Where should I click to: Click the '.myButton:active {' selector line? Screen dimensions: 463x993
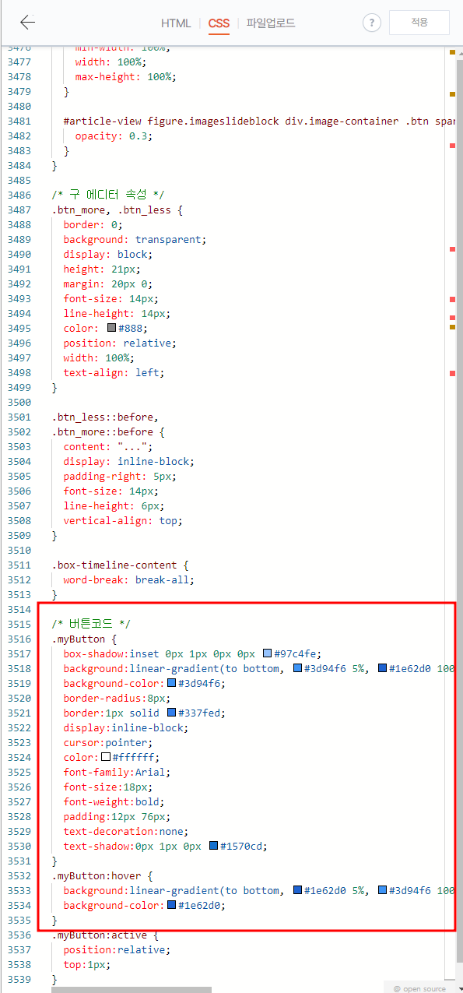point(105,935)
